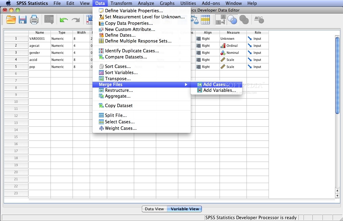Viewport: 343px width, 221px height.
Task: Click the Save floppy disk icon
Action: [23, 20]
